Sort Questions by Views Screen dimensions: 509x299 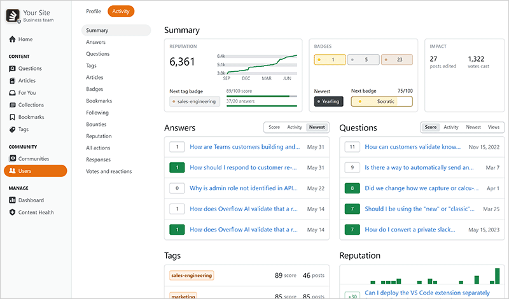[x=493, y=127]
